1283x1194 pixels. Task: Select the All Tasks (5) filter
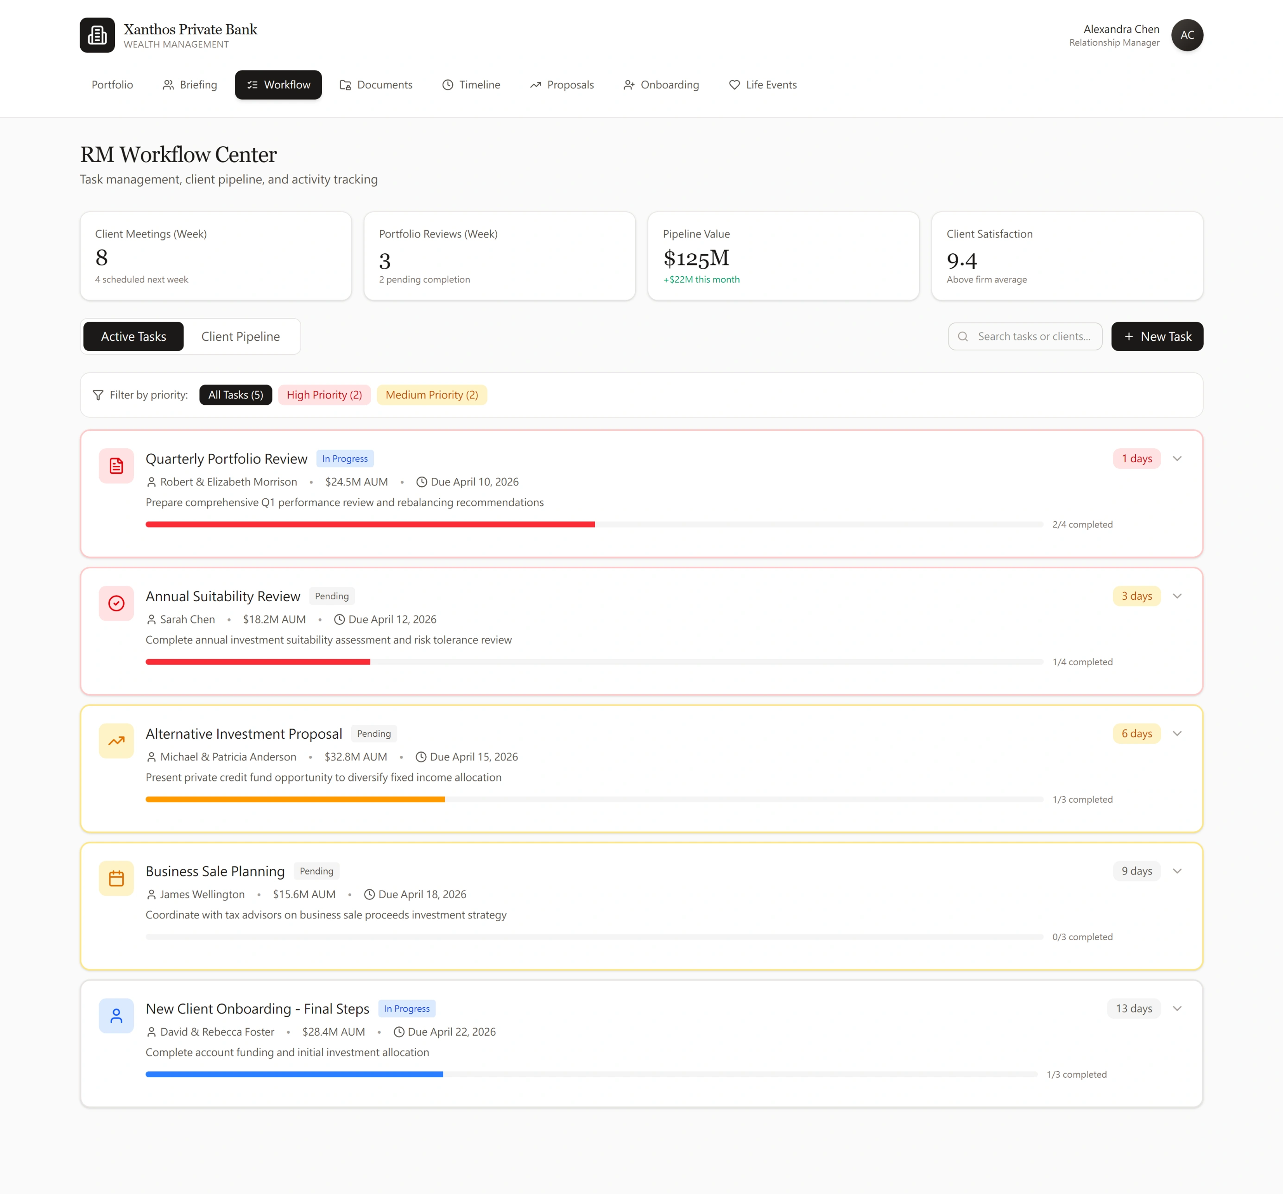pos(235,394)
